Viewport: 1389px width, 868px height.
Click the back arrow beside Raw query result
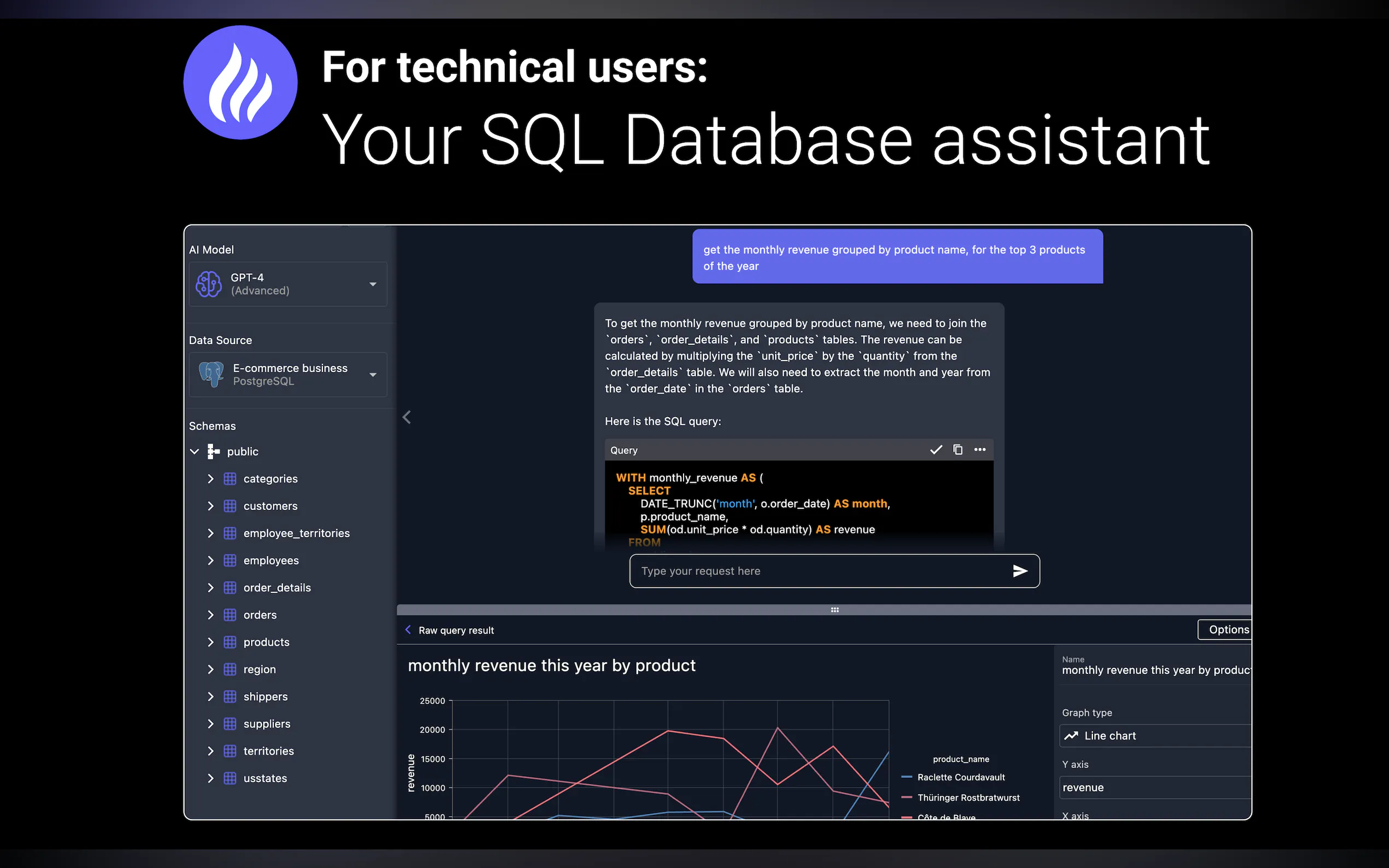click(x=408, y=630)
